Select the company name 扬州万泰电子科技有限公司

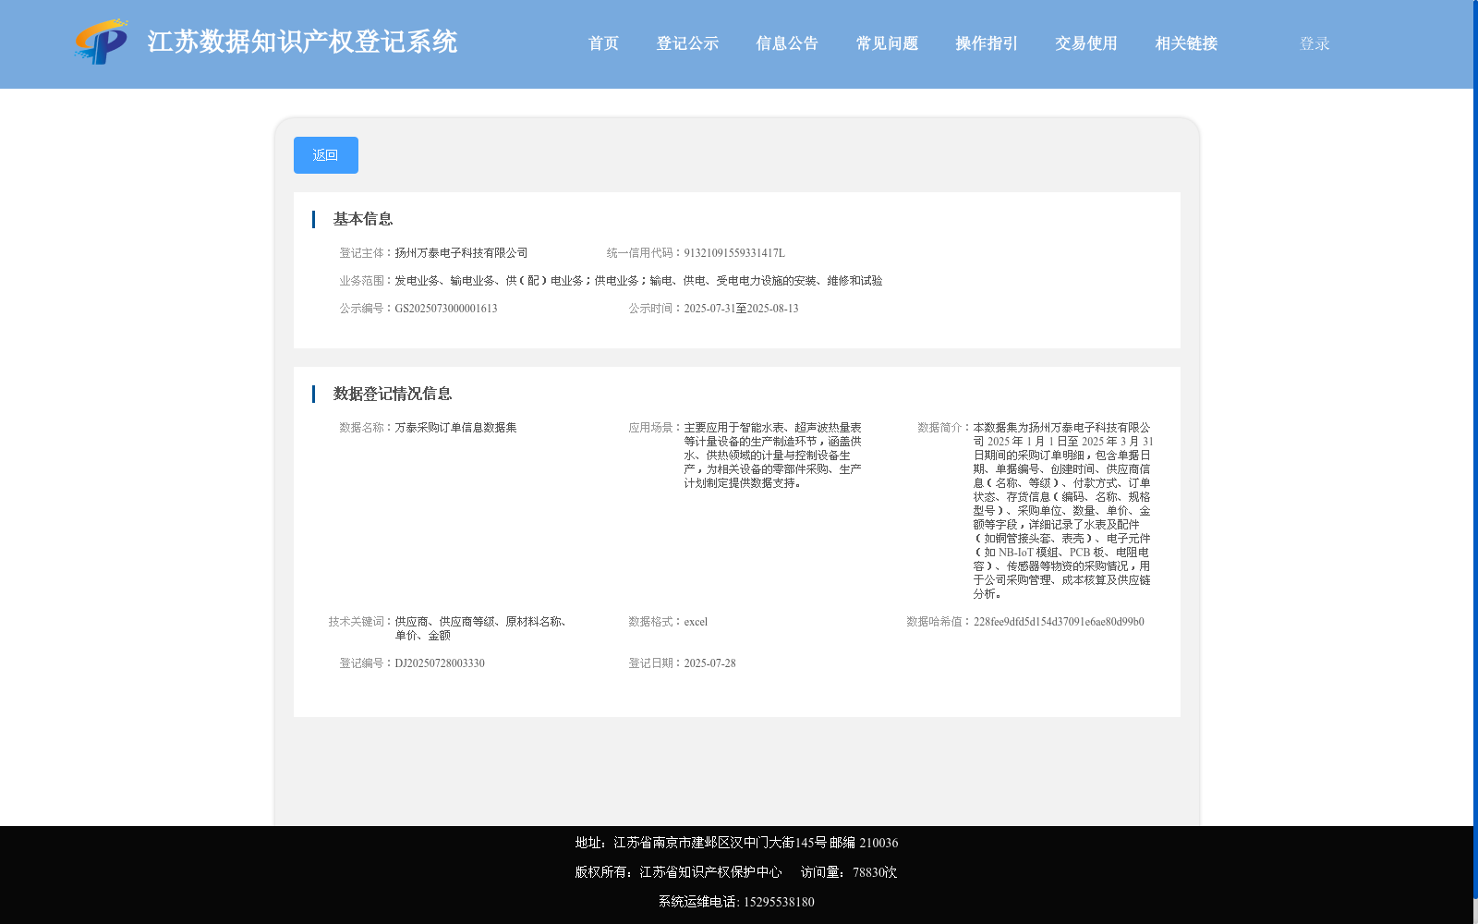click(x=461, y=253)
